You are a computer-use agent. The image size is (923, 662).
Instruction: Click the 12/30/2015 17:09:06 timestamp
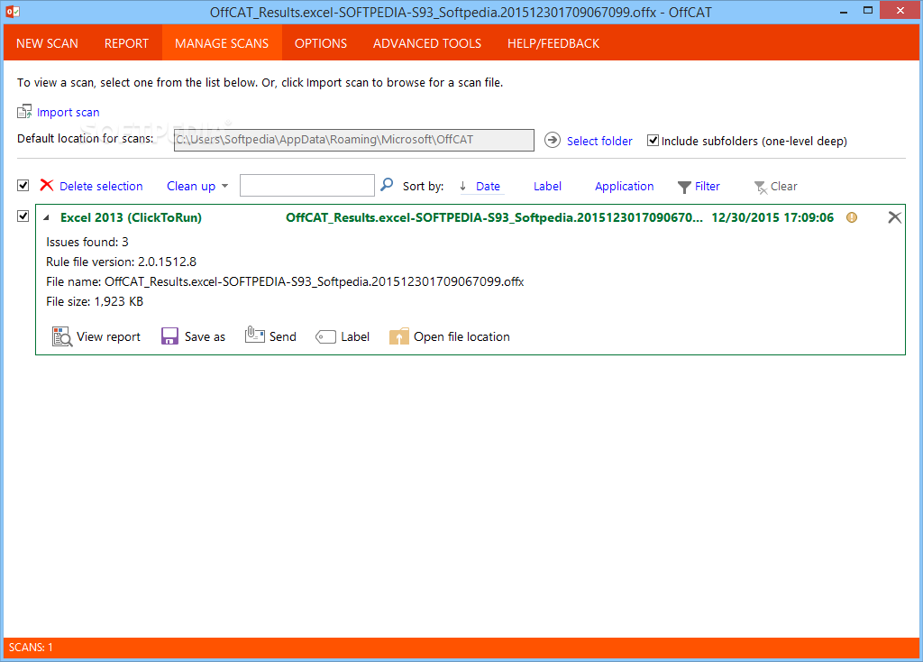pyautogui.click(x=772, y=217)
